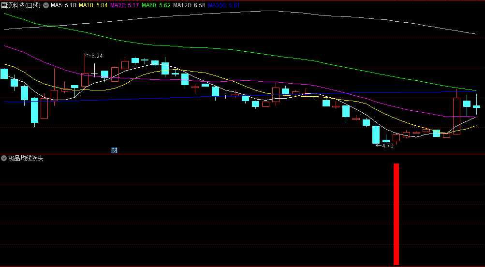Click the 4.70 low price label
Screen dimensions: 485x267
[388, 146]
